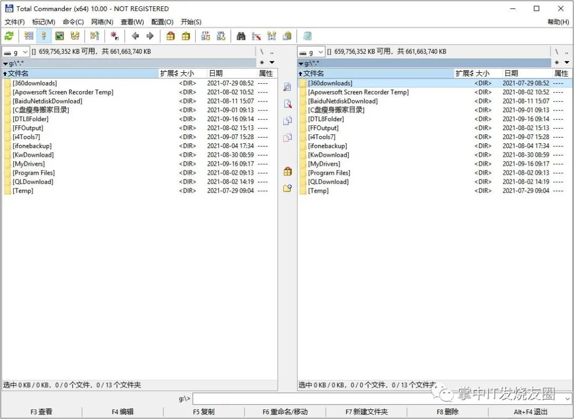Image resolution: width=574 pixels, height=419 pixels.
Task: Click the red asterisk selection toolbar icon
Action: point(115,36)
